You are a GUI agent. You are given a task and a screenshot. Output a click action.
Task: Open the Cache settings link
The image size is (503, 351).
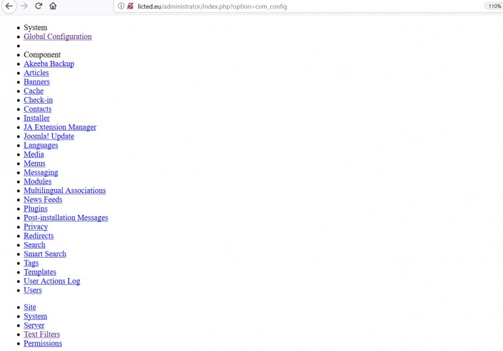tap(34, 91)
